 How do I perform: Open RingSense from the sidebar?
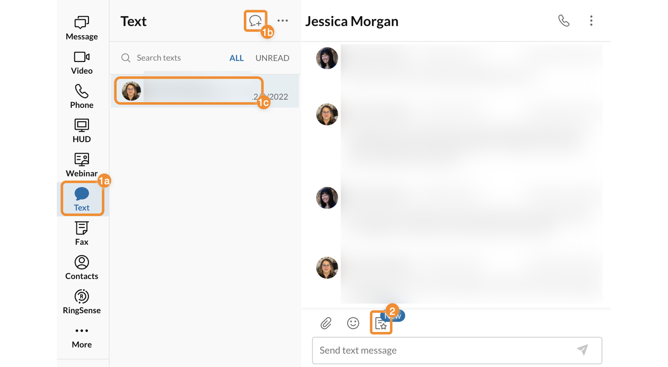82,302
